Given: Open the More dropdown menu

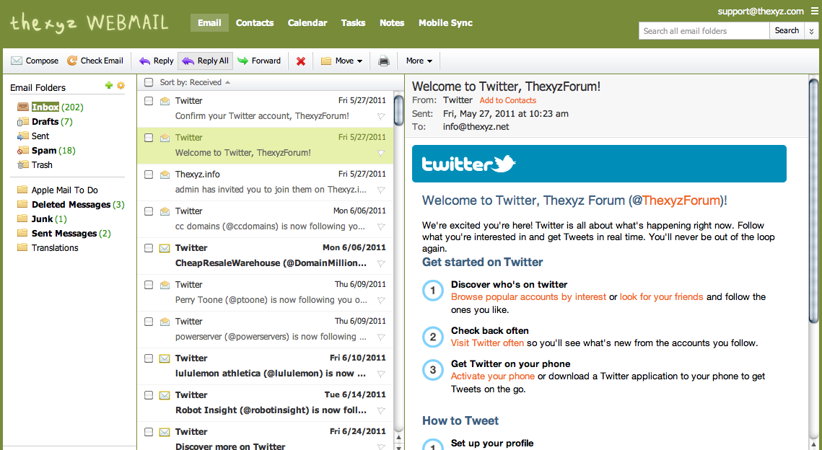Looking at the screenshot, I should click(x=419, y=61).
